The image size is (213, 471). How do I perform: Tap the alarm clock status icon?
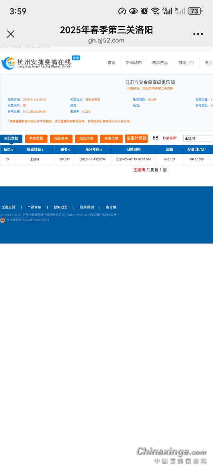pos(144,11)
